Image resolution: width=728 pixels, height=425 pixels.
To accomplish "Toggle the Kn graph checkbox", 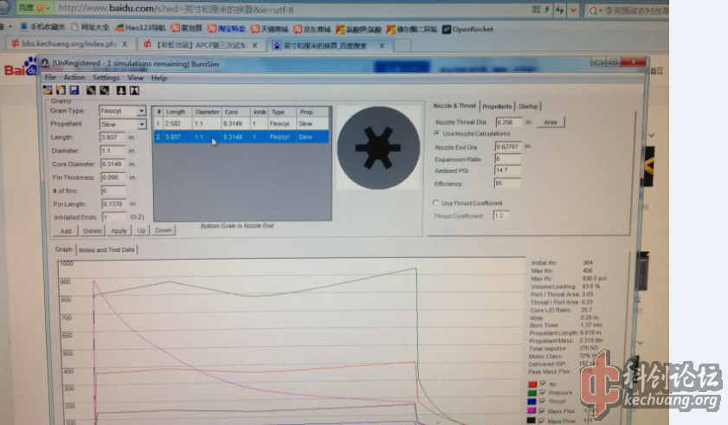I will (x=543, y=383).
